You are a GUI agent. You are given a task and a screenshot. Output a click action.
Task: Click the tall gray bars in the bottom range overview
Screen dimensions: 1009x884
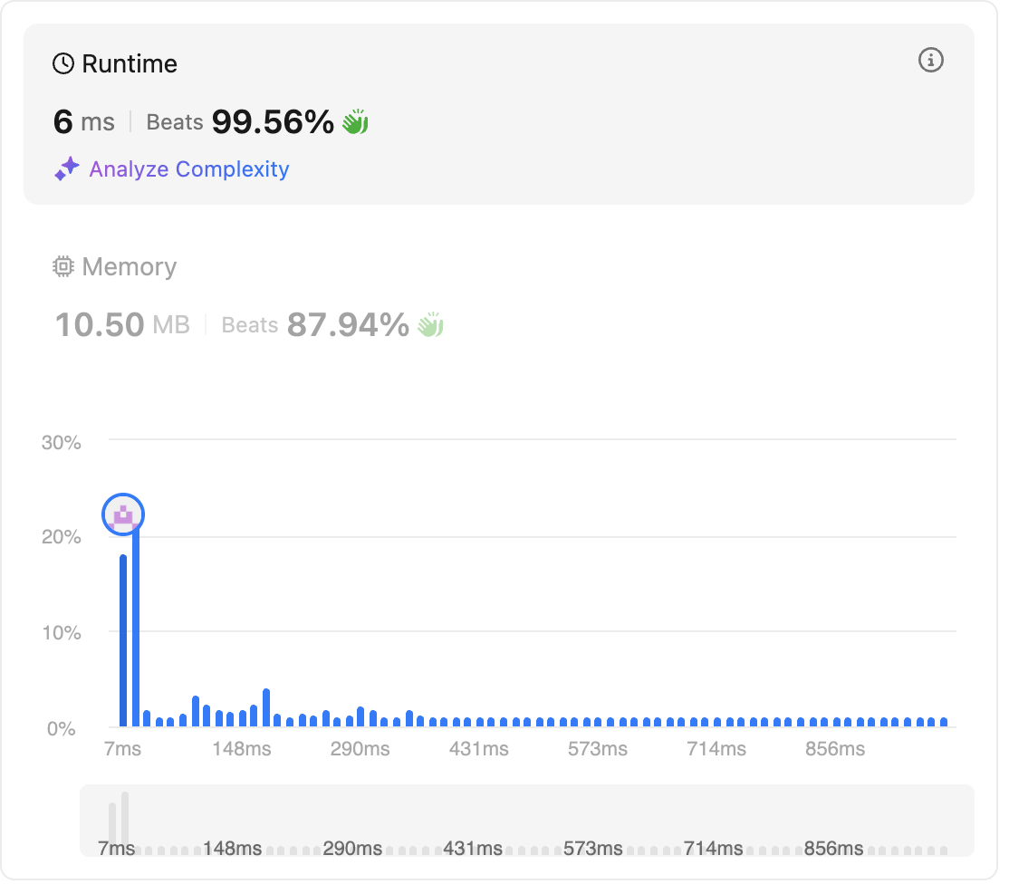119,820
